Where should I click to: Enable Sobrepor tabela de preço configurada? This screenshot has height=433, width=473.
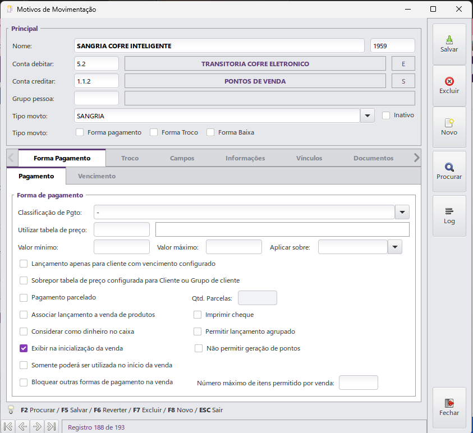[x=24, y=281]
